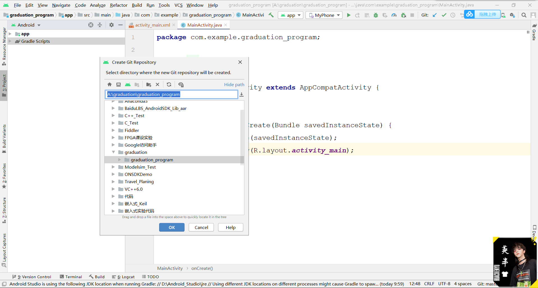Expand Gradle Scripts in Project tree
This screenshot has width=538, height=288.
pyautogui.click(x=10, y=41)
